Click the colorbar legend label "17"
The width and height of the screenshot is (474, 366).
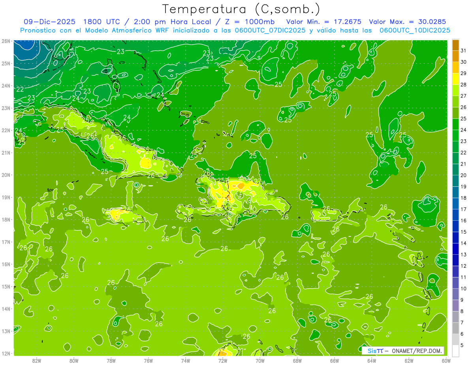coord(464,210)
